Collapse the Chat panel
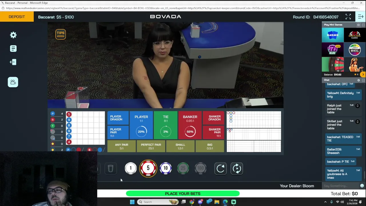Image resolution: width=366 pixels, height=206 pixels. click(363, 80)
